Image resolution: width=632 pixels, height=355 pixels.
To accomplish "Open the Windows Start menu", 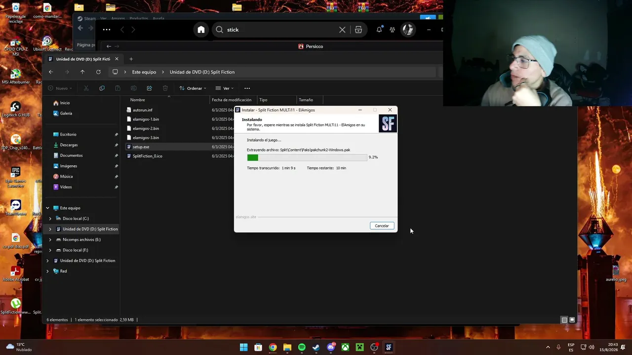I will (x=243, y=348).
